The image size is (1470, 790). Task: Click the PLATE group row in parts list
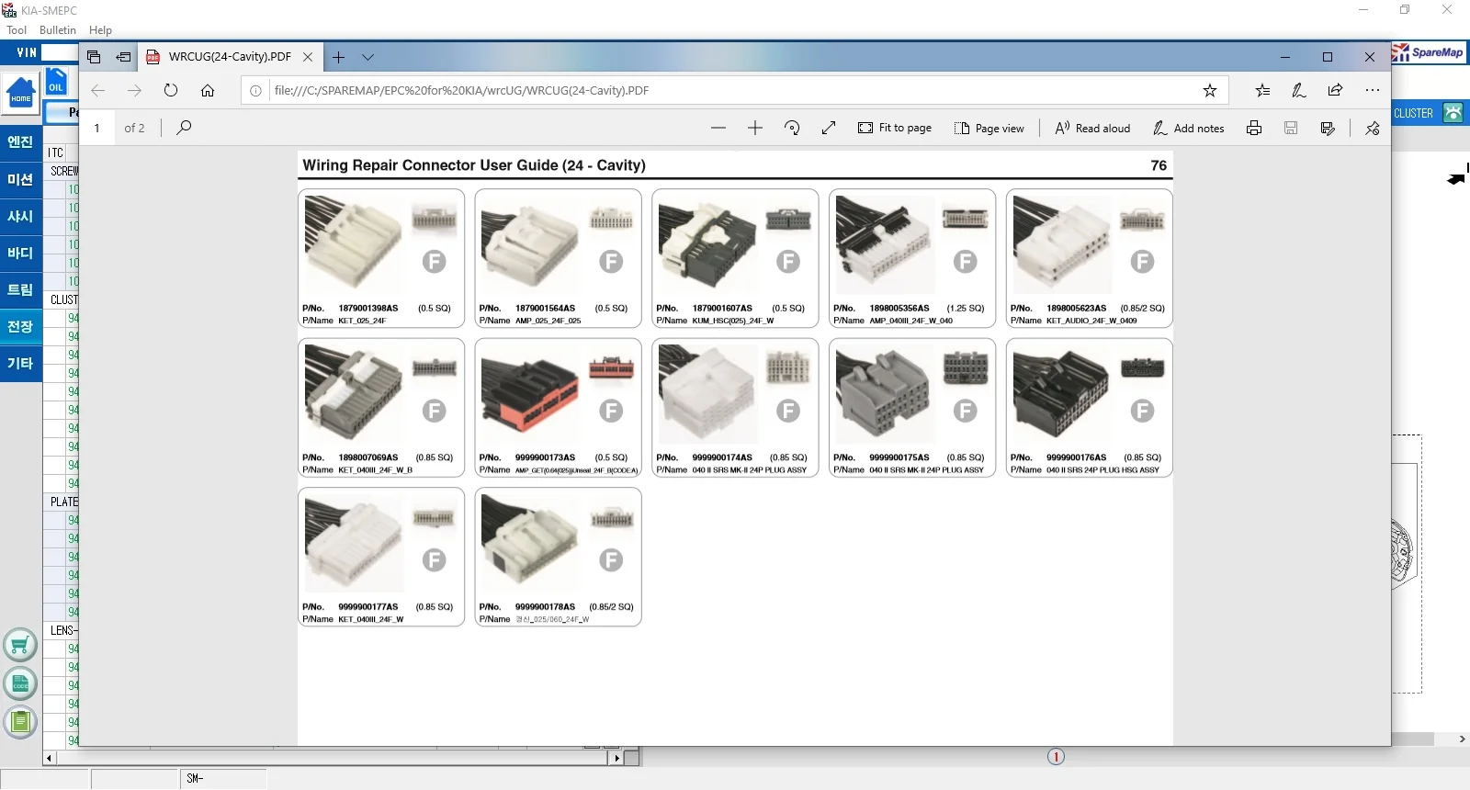tap(62, 502)
